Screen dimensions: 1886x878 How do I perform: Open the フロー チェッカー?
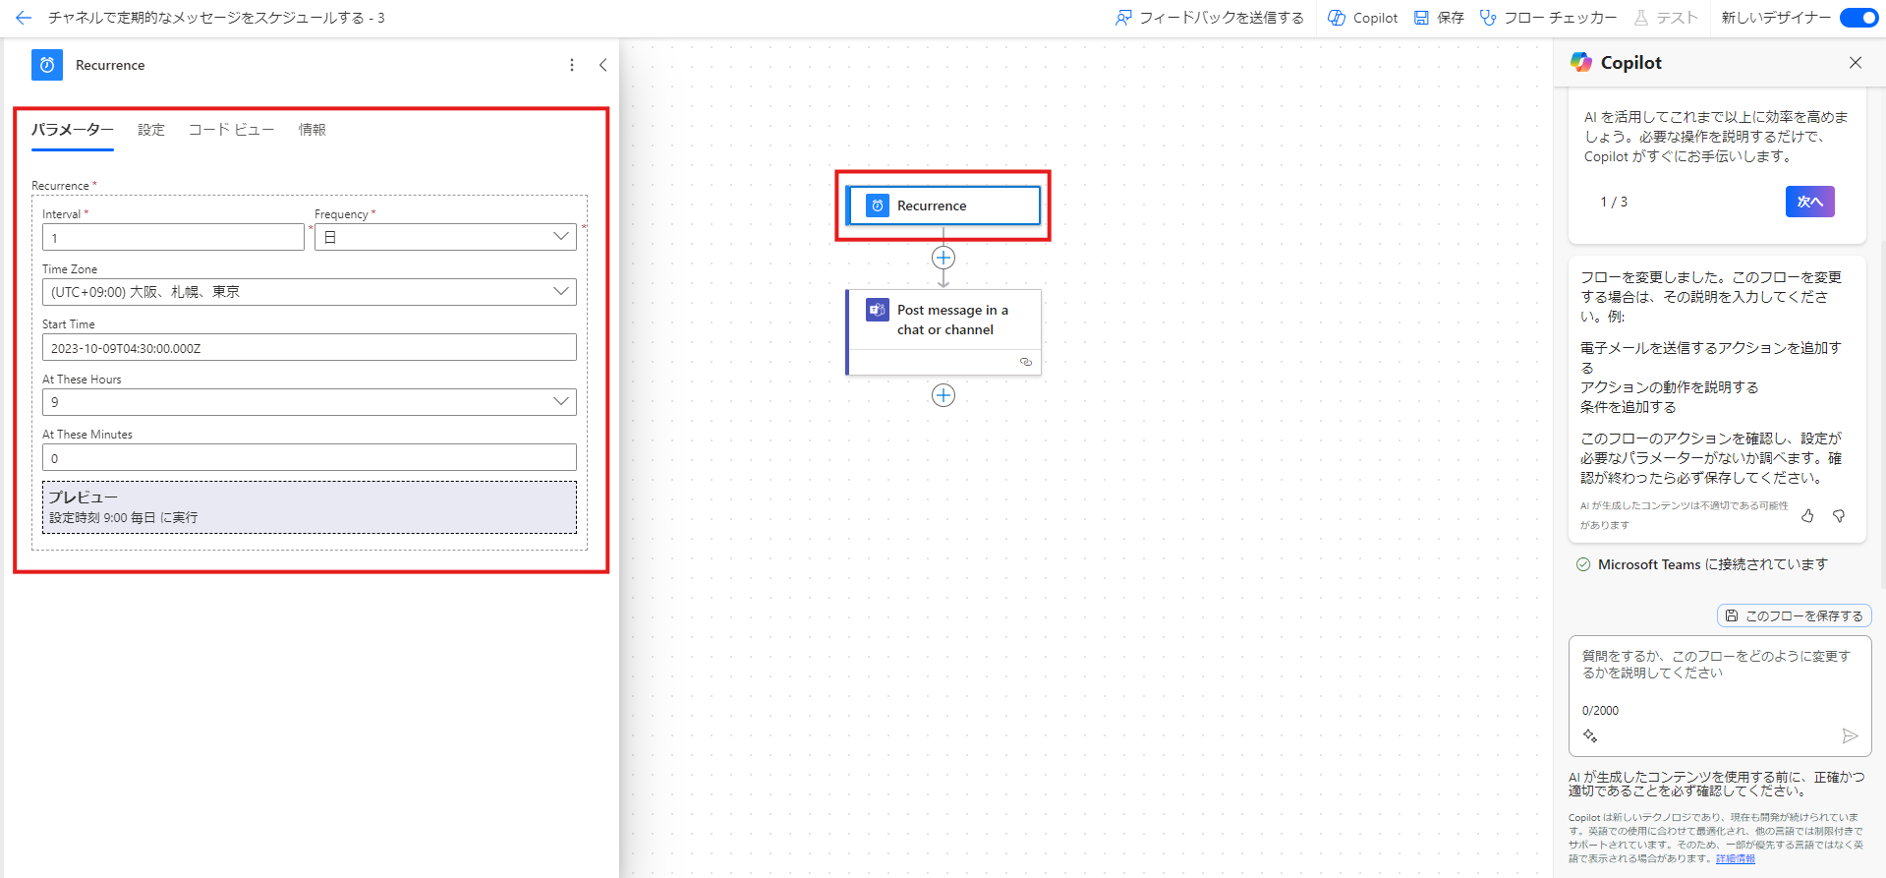coord(1548,18)
